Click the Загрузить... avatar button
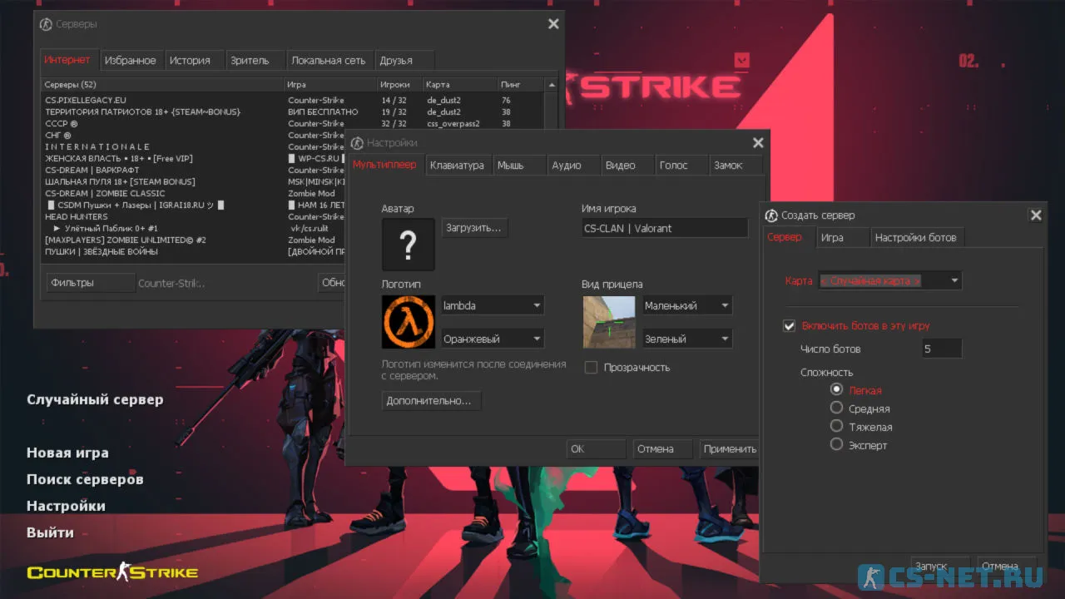Image resolution: width=1065 pixels, height=599 pixels. coord(474,228)
